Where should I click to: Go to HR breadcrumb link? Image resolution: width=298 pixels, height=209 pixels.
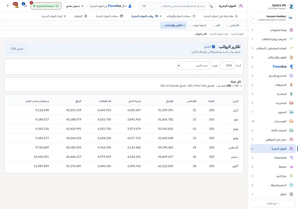click(x=237, y=34)
